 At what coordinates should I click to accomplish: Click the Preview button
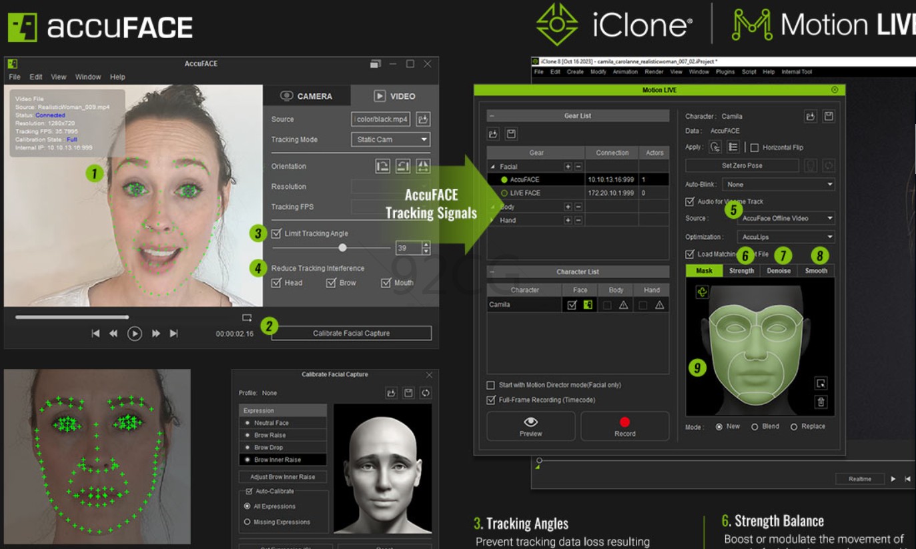click(531, 426)
